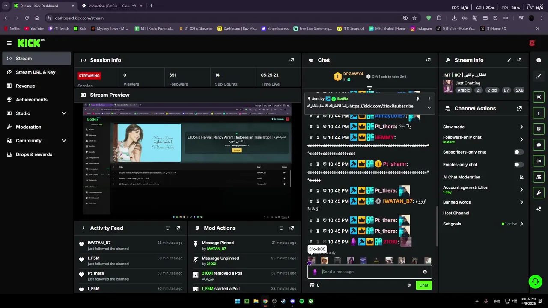Filter the Activity Feed list
The height and width of the screenshot is (308, 548).
(167, 228)
